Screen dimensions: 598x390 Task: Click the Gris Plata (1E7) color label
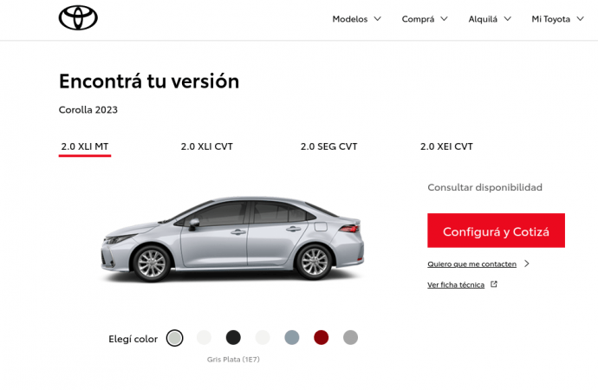pyautogui.click(x=233, y=359)
